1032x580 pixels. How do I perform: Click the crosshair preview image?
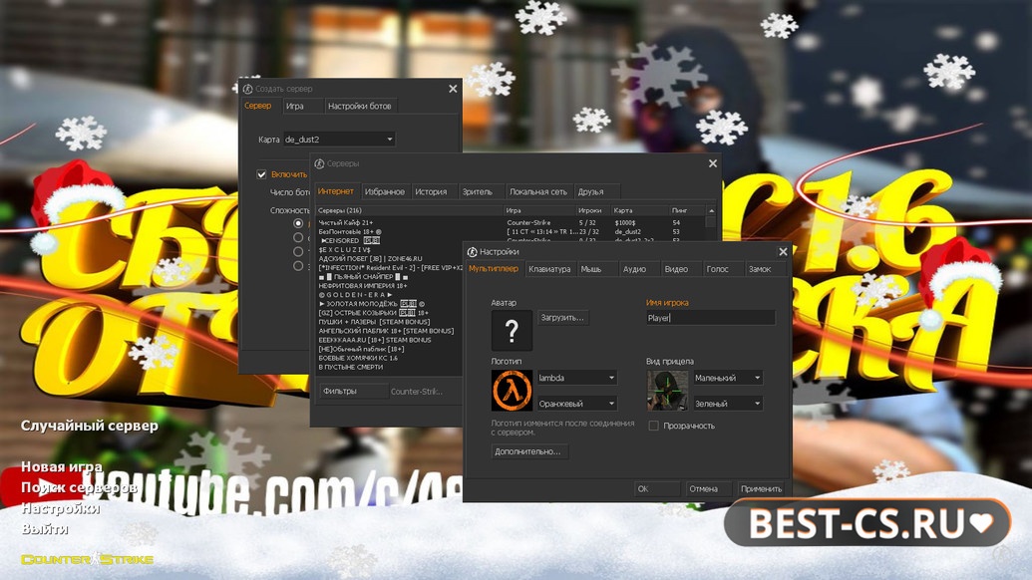pos(667,390)
